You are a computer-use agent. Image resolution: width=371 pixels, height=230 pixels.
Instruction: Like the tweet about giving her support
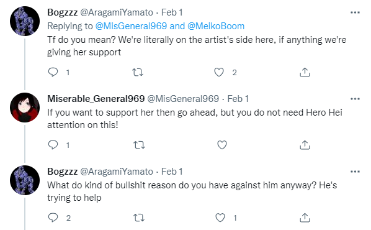(219, 72)
